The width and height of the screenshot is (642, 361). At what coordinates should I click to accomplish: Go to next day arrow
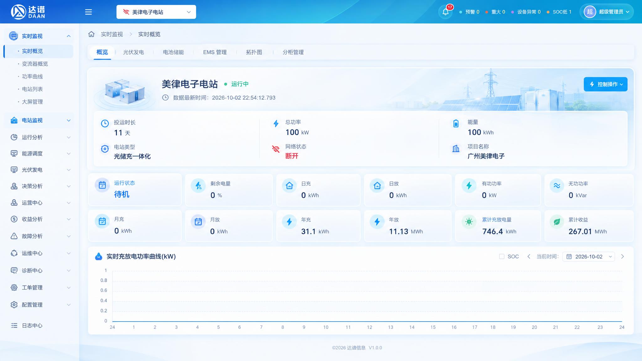tap(623, 256)
